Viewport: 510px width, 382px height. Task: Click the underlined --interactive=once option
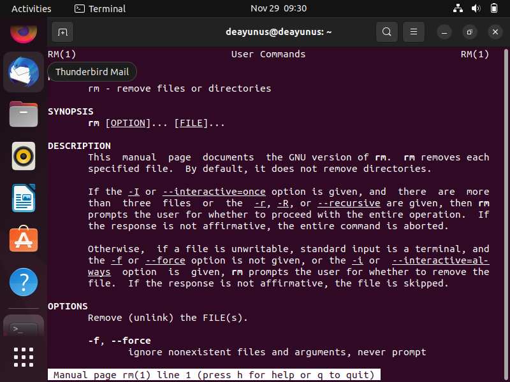tap(214, 192)
